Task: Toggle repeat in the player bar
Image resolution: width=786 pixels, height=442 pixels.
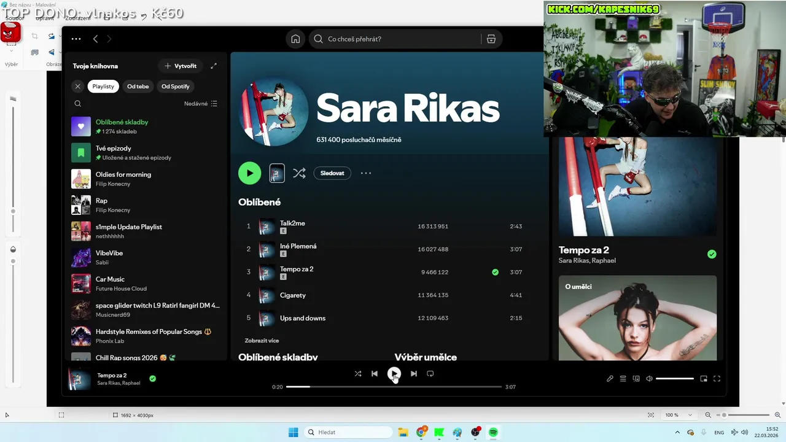Action: coord(430,373)
